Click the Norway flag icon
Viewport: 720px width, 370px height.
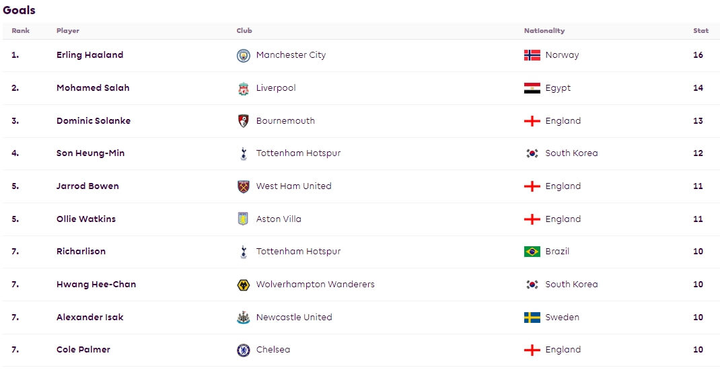[532, 55]
